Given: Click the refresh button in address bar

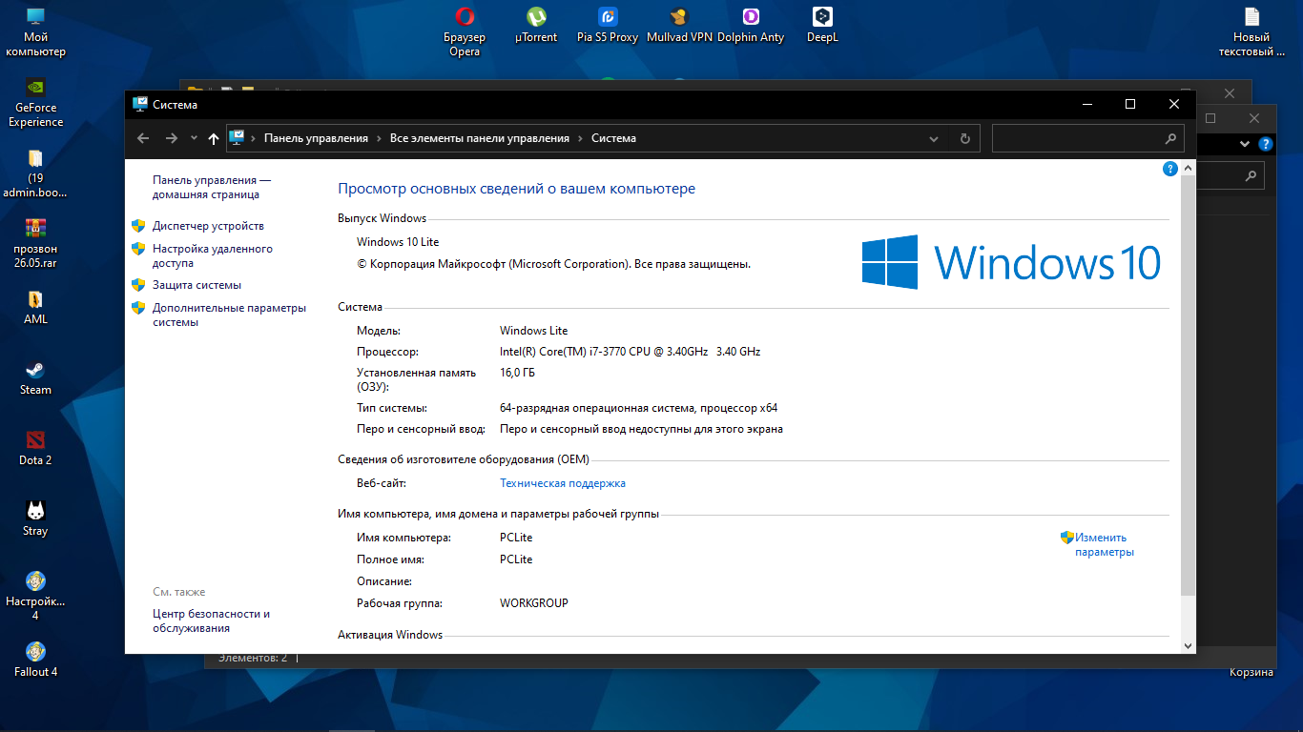Looking at the screenshot, I should click(964, 138).
